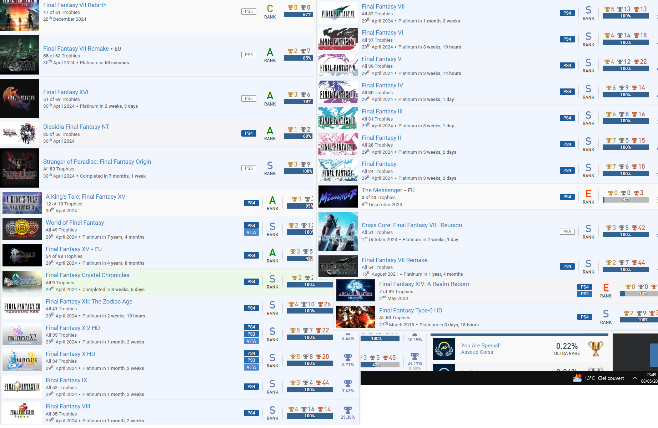The width and height of the screenshot is (658, 428).
Task: Open Final Fantasy XIV: A Realm Reborn
Action: point(424,284)
